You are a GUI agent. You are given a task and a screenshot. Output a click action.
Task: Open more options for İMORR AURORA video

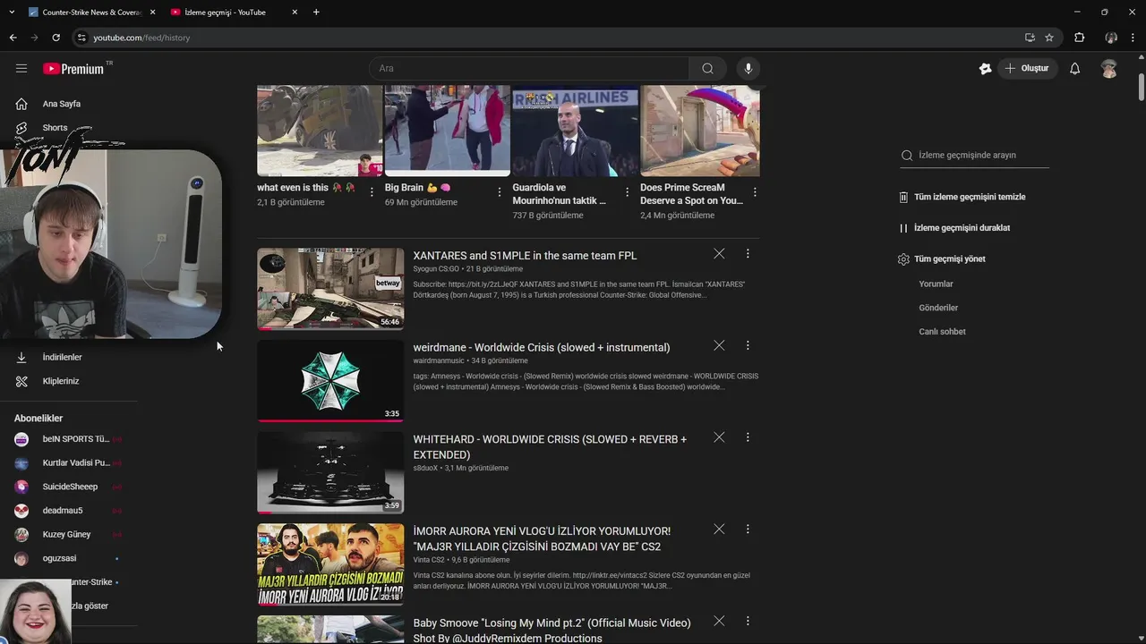[x=748, y=530]
